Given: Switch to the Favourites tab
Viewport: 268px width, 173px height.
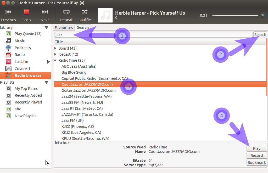Looking at the screenshot, I should (x=64, y=28).
